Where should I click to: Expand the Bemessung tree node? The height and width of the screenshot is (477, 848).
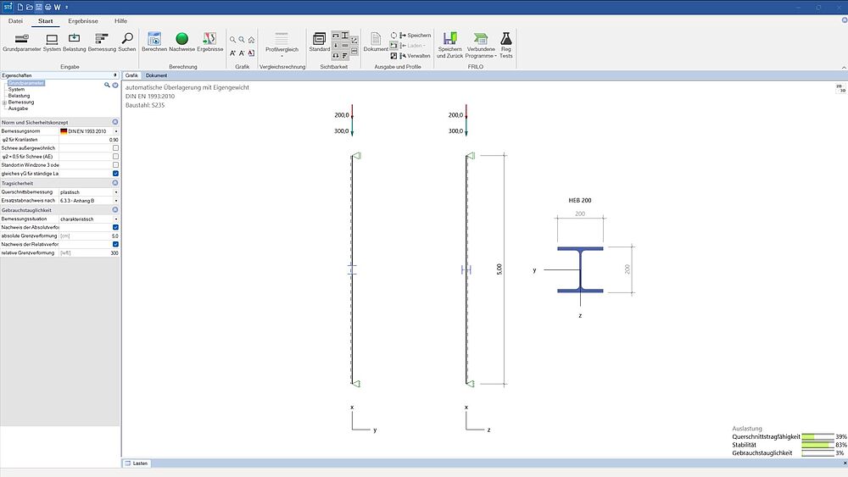pos(4,102)
